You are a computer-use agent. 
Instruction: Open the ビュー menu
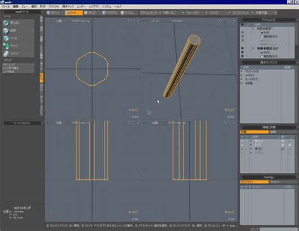(25, 6)
